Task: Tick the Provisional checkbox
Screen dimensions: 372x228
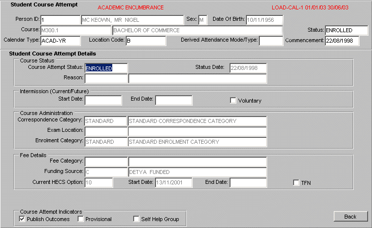Action: click(x=80, y=219)
